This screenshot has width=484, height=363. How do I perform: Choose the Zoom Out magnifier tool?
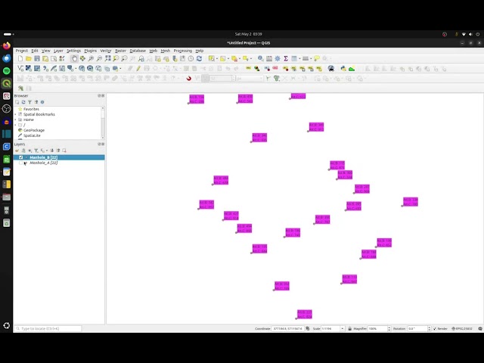coord(99,58)
